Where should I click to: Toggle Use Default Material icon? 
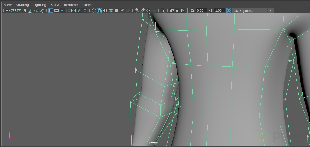click(x=105, y=10)
